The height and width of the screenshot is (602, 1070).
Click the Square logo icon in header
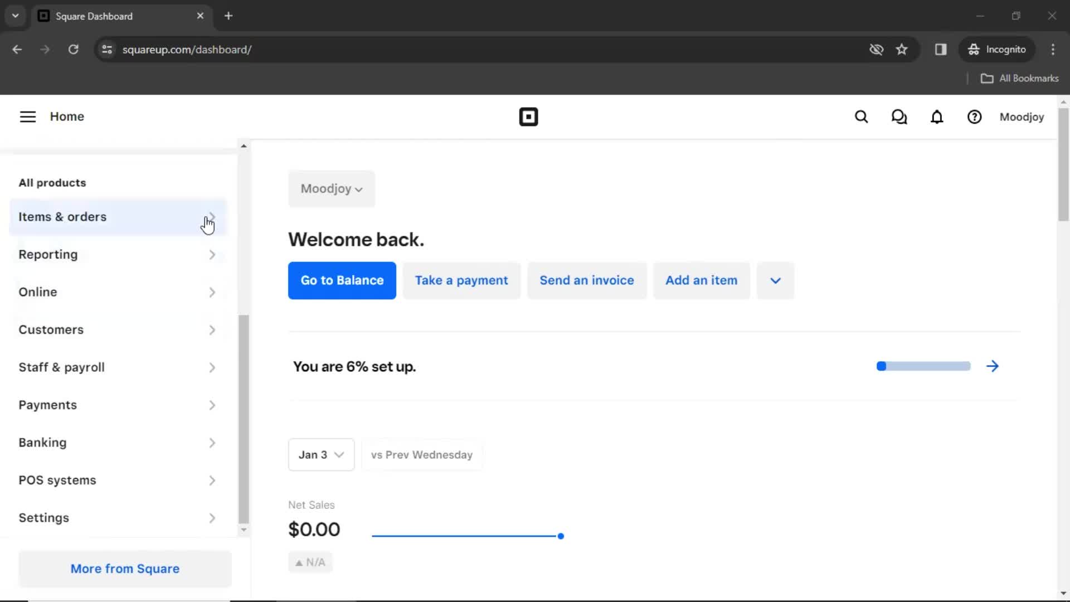tap(528, 117)
